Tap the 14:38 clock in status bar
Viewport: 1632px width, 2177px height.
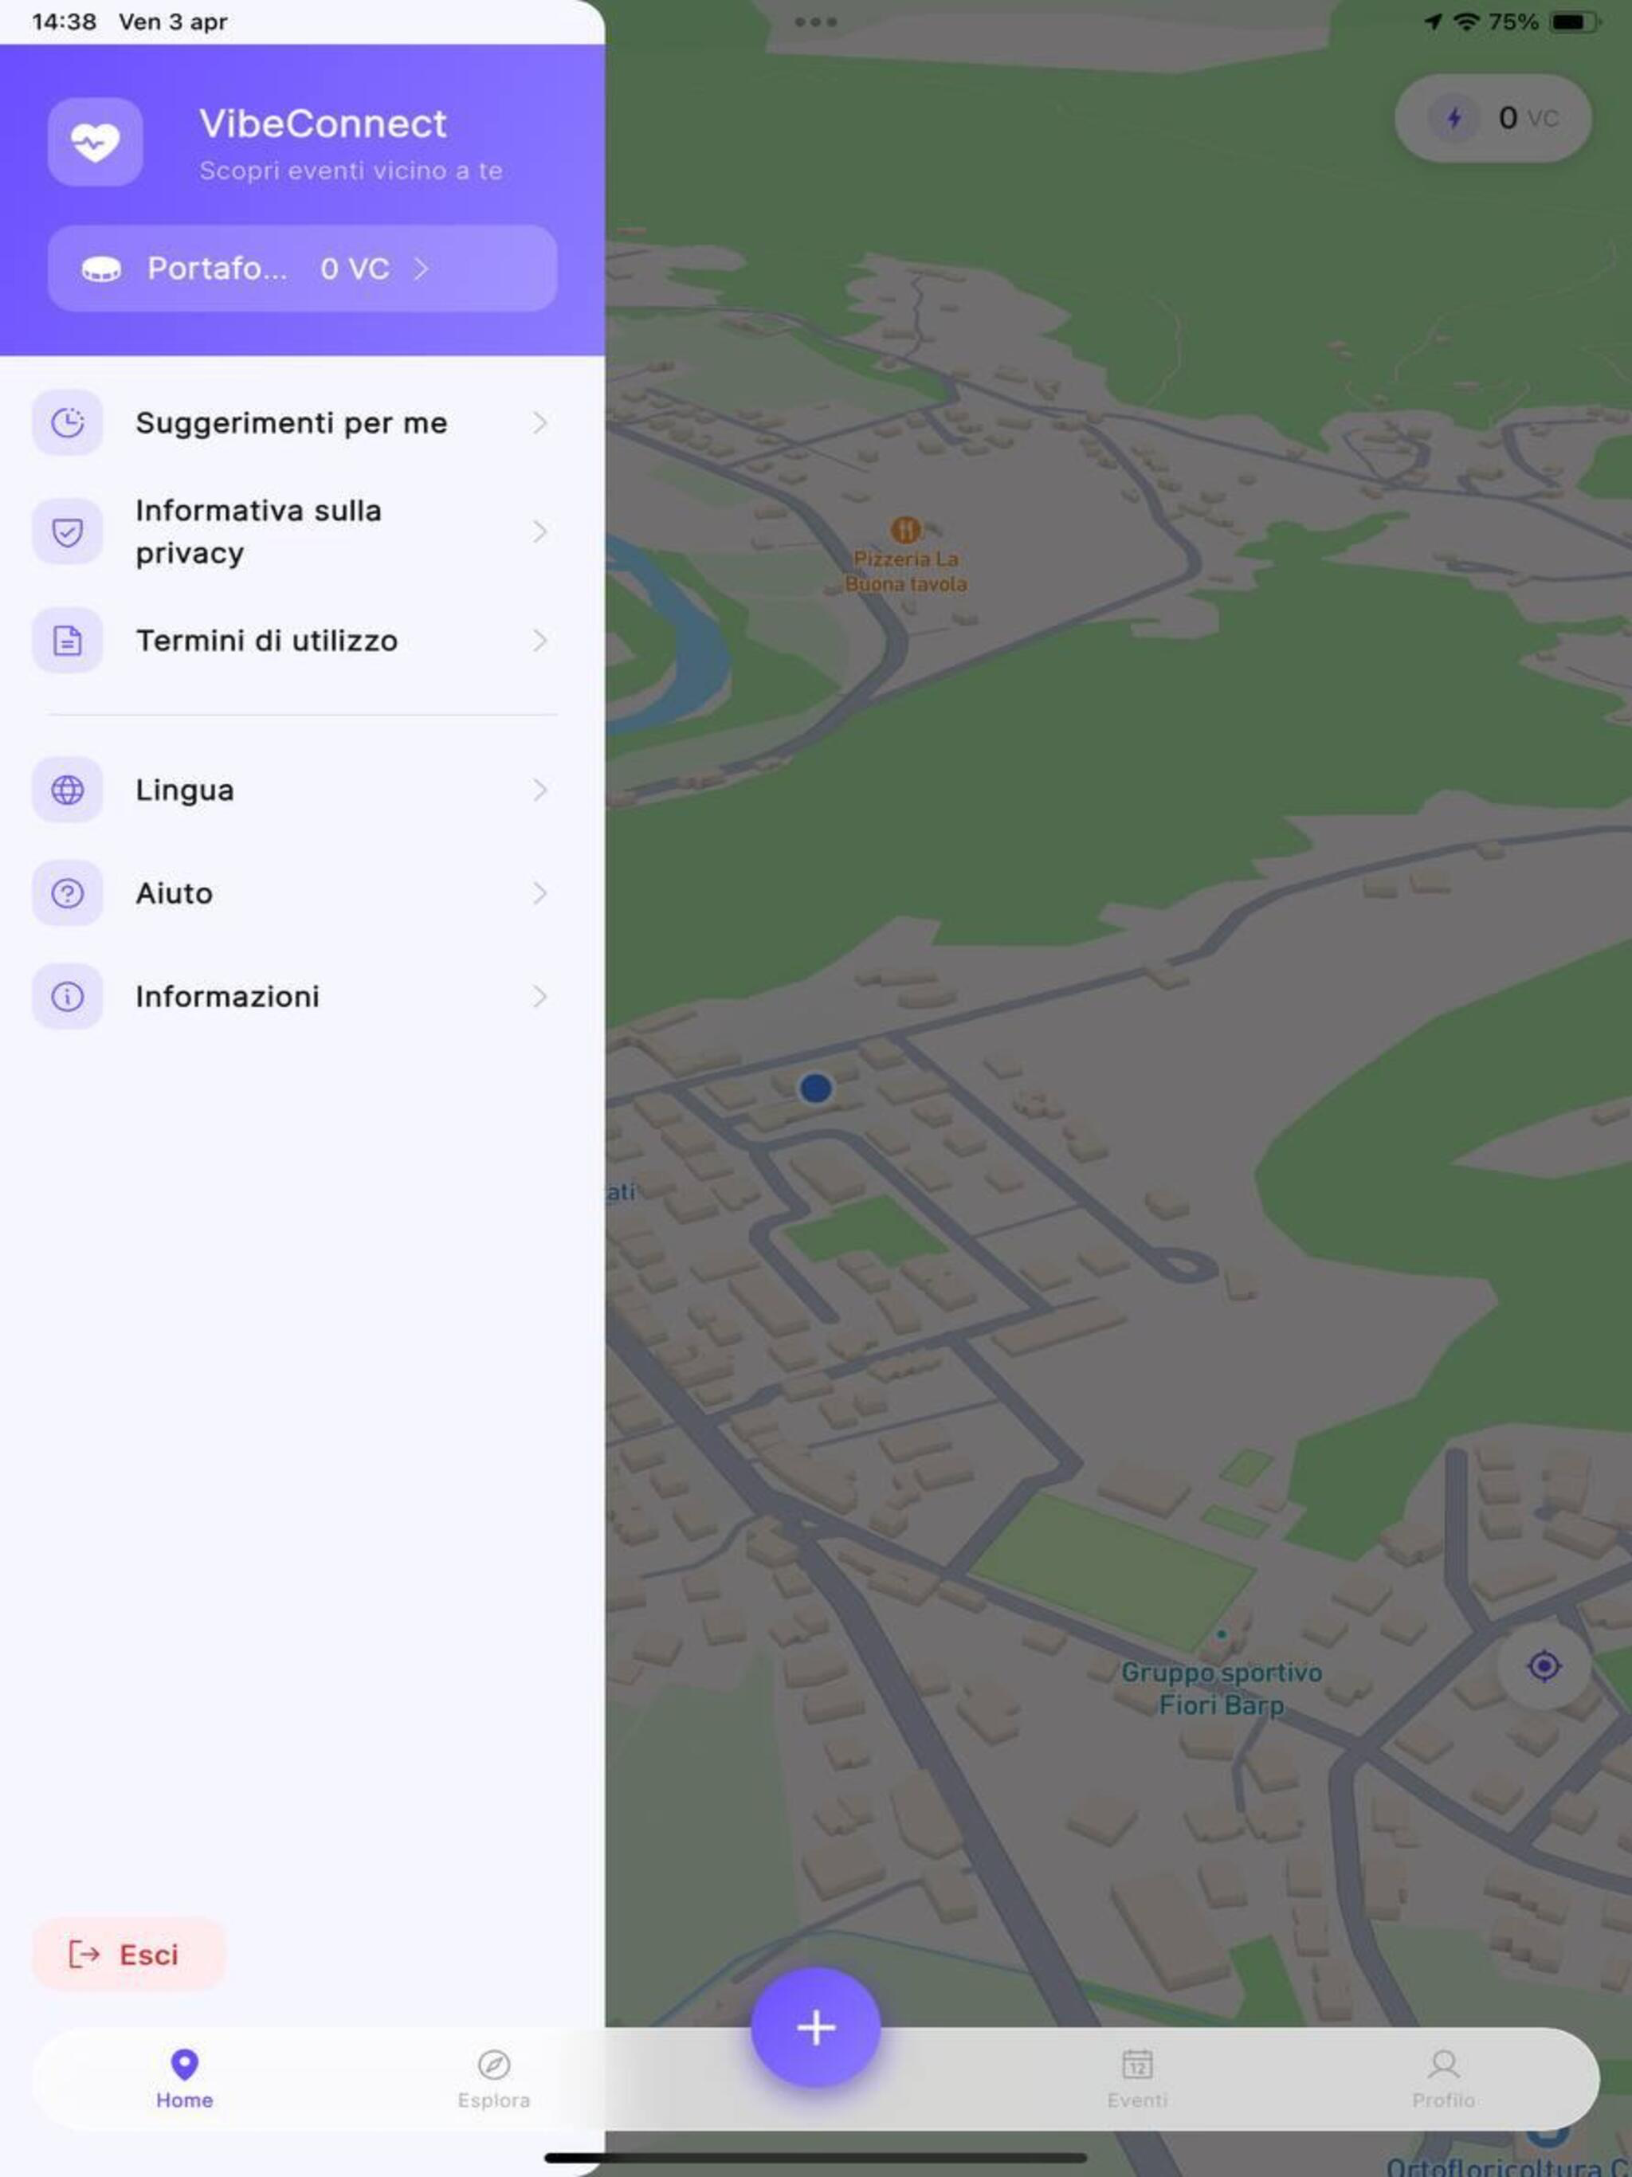point(64,22)
